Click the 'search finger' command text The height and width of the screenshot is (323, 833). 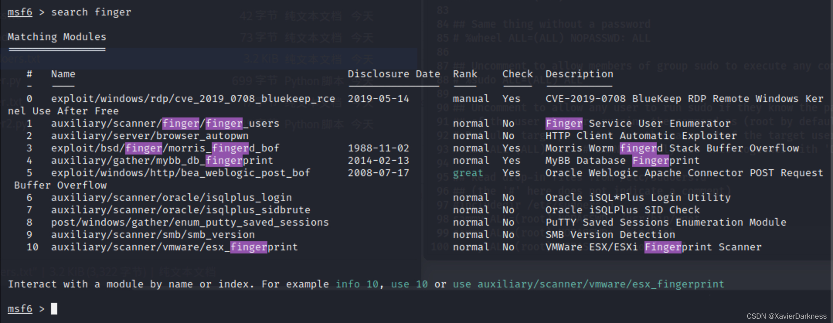coord(91,12)
